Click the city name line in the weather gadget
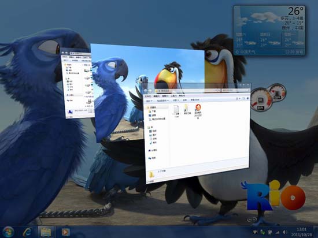The image size is (318, 238). point(293,28)
